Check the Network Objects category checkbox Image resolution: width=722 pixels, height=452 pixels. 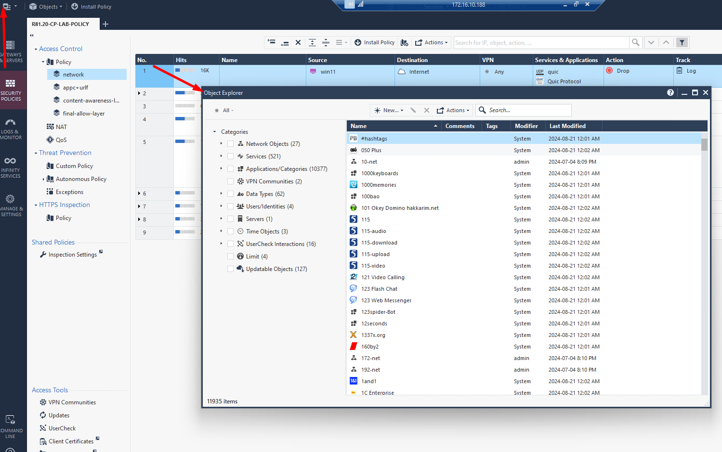230,144
